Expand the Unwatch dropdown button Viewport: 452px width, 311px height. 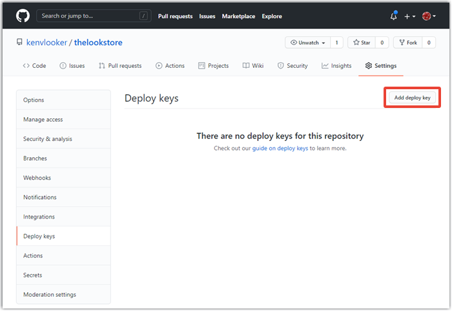(x=307, y=43)
